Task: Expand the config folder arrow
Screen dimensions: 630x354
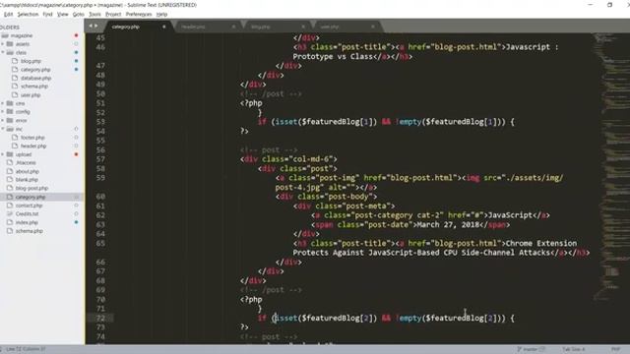Action: (x=2, y=112)
